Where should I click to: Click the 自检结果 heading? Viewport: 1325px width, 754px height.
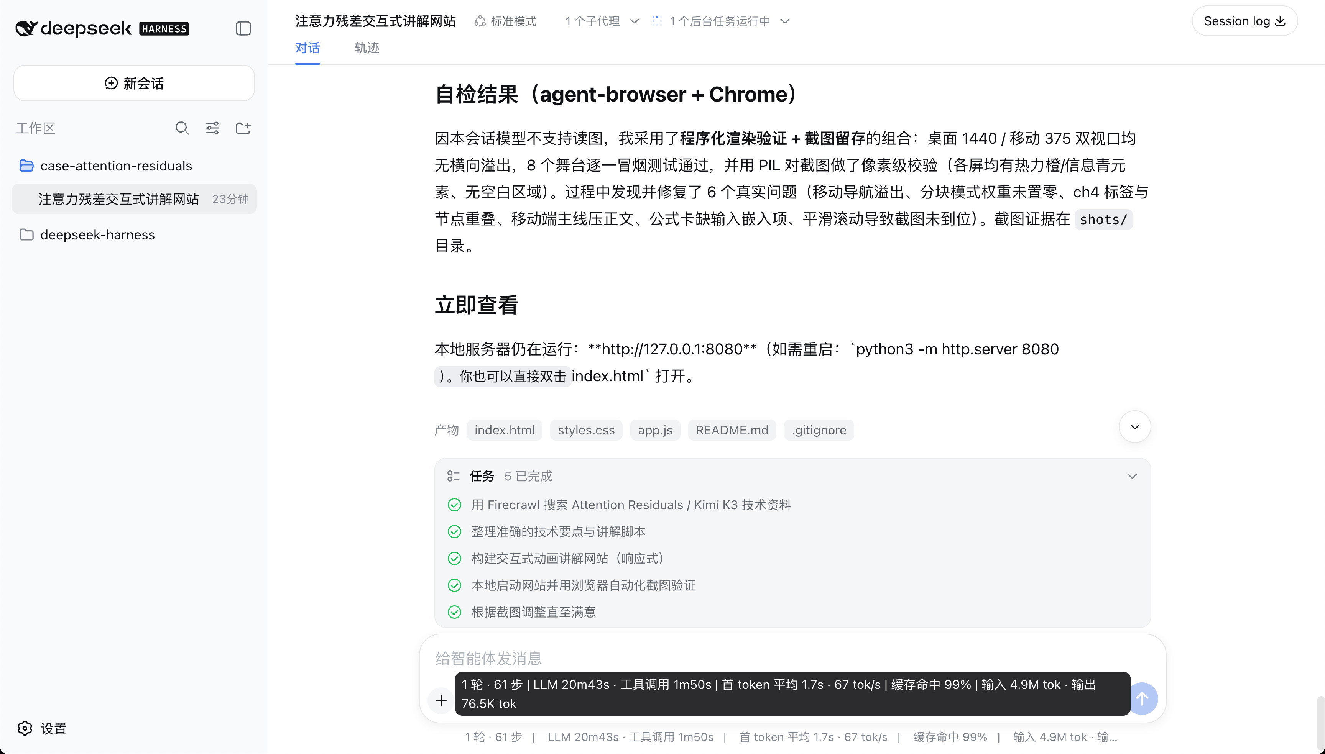click(616, 94)
